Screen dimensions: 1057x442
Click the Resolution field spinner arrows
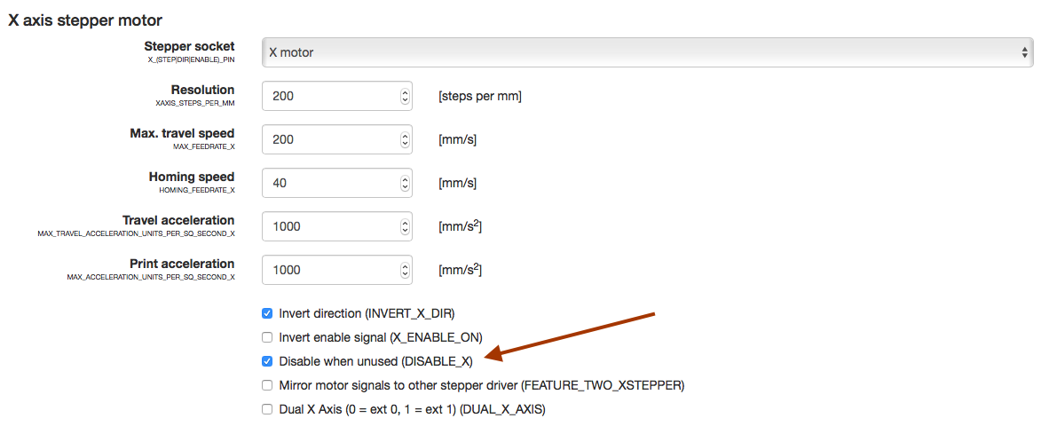click(406, 96)
